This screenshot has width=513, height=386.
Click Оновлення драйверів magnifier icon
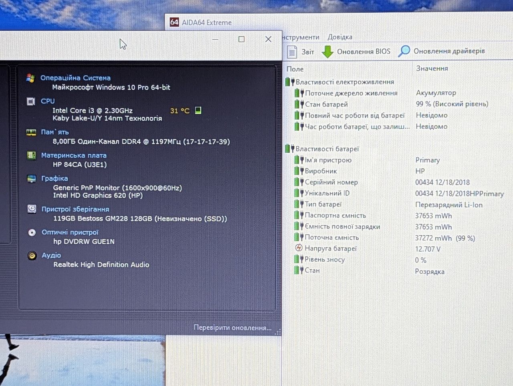tap(404, 51)
